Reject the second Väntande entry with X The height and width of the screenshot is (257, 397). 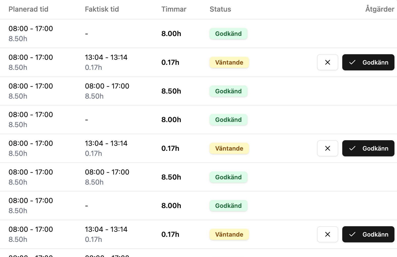point(327,148)
